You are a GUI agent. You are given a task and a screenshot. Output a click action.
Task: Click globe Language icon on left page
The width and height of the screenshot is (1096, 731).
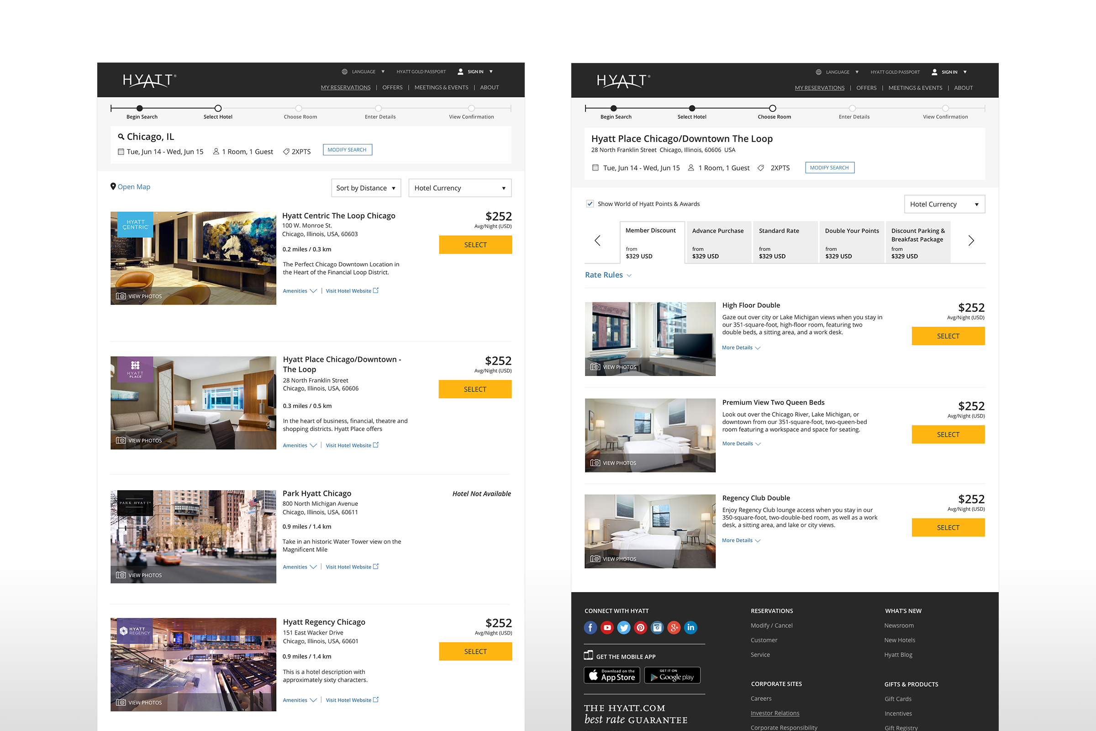coord(345,72)
